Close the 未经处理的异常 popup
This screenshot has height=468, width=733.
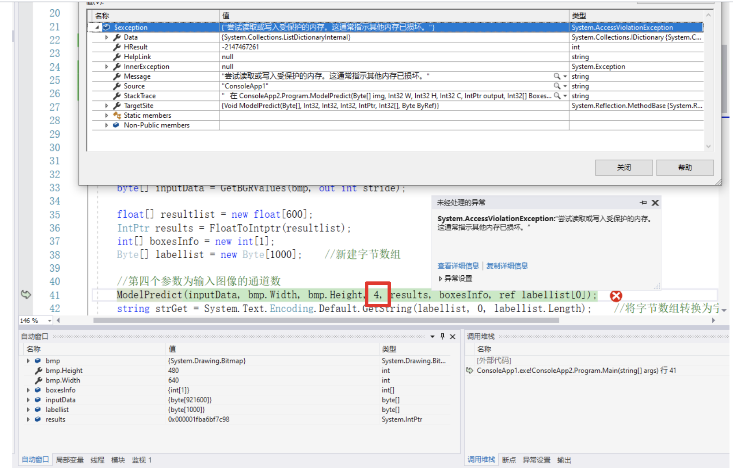pos(655,202)
